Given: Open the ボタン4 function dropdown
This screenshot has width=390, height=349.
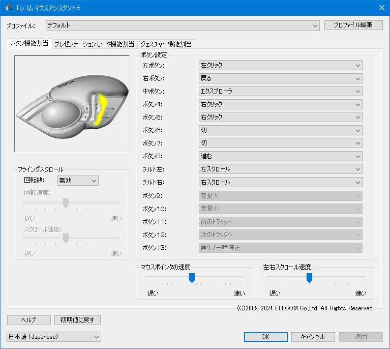Looking at the screenshot, I should 280,104.
